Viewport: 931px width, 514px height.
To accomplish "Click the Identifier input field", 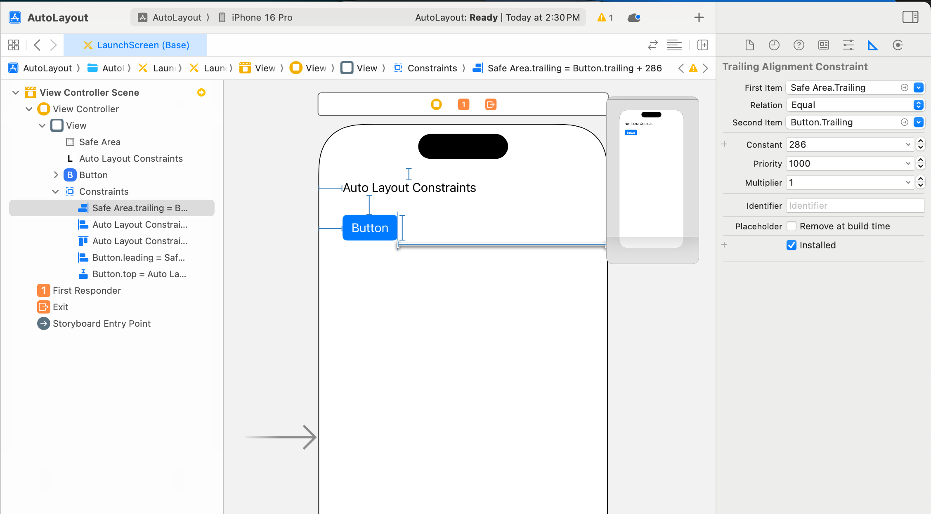I will [x=855, y=205].
